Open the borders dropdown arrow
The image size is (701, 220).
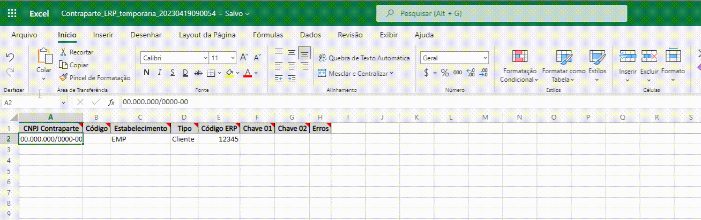click(x=219, y=73)
